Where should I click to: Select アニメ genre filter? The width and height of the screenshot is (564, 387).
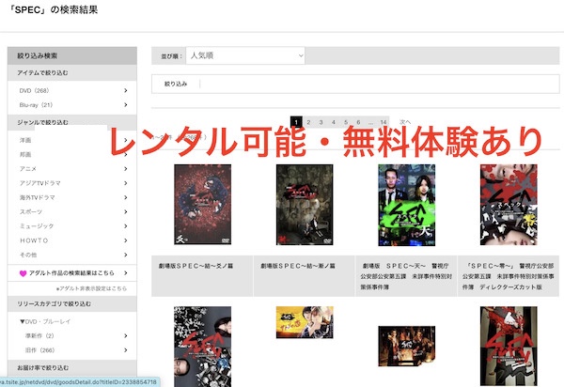[27, 169]
